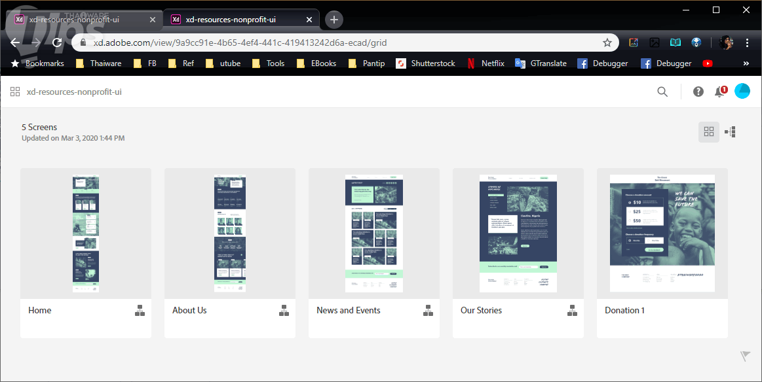
Task: Click the Donation 1 card title
Action: (x=624, y=310)
